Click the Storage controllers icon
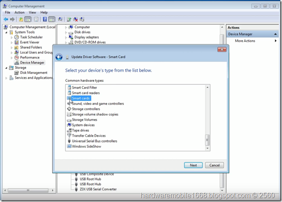Viewport: 282px width, 202px height. point(69,109)
